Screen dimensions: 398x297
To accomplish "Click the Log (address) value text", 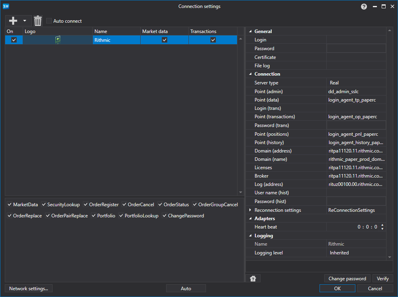I will click(355, 184).
